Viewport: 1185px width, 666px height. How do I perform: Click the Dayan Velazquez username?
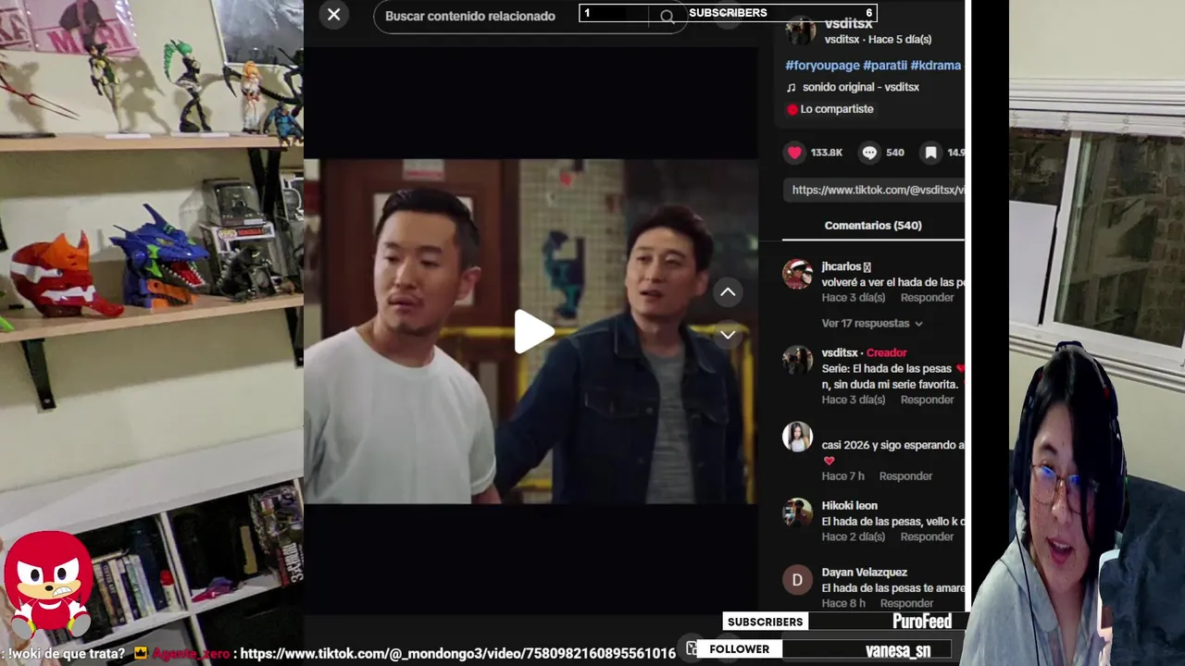pyautogui.click(x=864, y=573)
